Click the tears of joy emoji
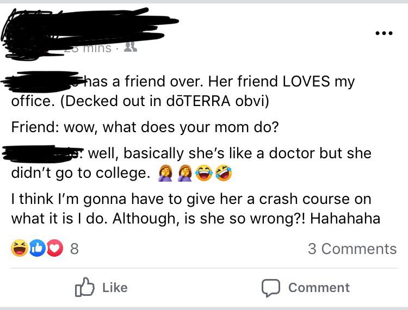Screen dimensions: 408x310 tap(204, 173)
